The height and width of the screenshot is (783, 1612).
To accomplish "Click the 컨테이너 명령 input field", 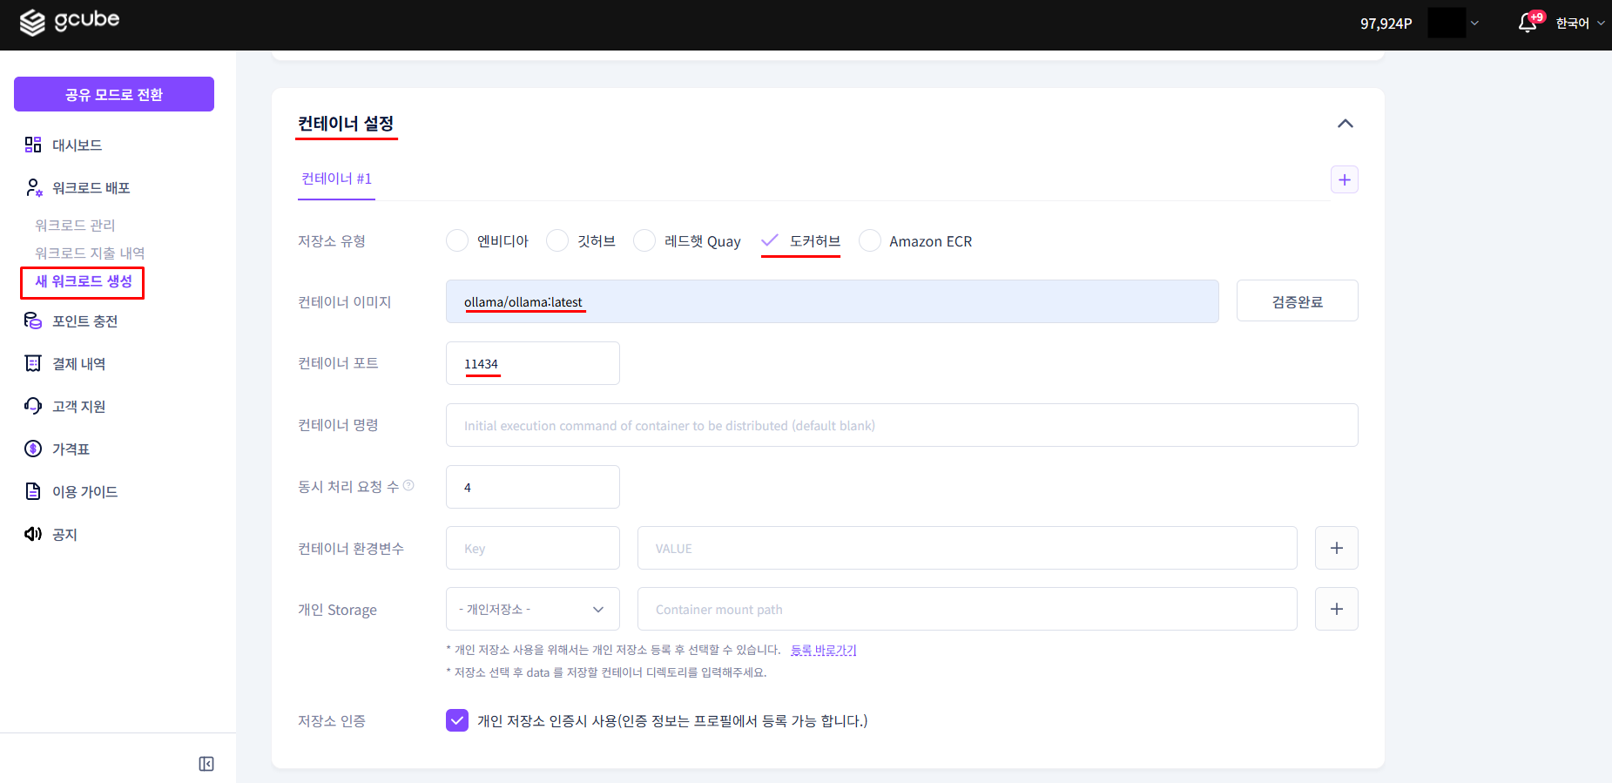I will click(x=902, y=425).
